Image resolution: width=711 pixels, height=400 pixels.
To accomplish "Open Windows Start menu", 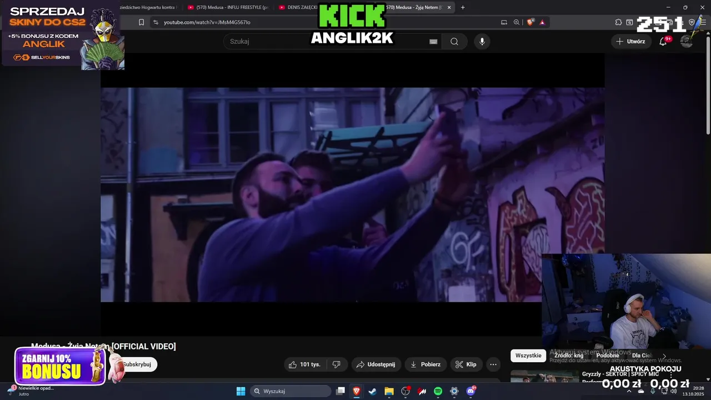I will [x=241, y=391].
